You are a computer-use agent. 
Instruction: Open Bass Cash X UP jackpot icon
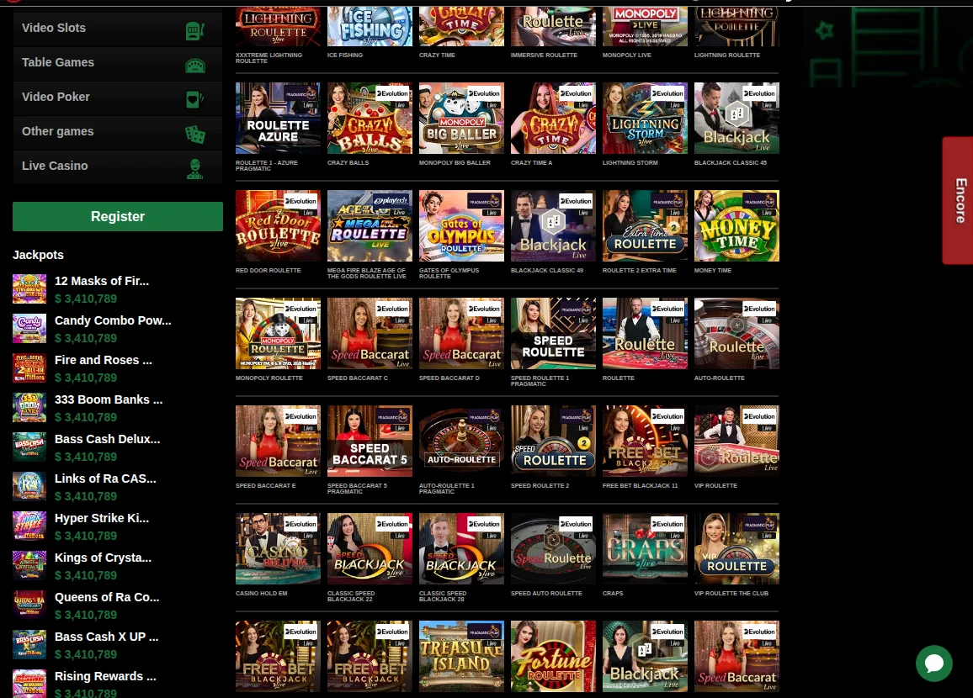point(29,645)
